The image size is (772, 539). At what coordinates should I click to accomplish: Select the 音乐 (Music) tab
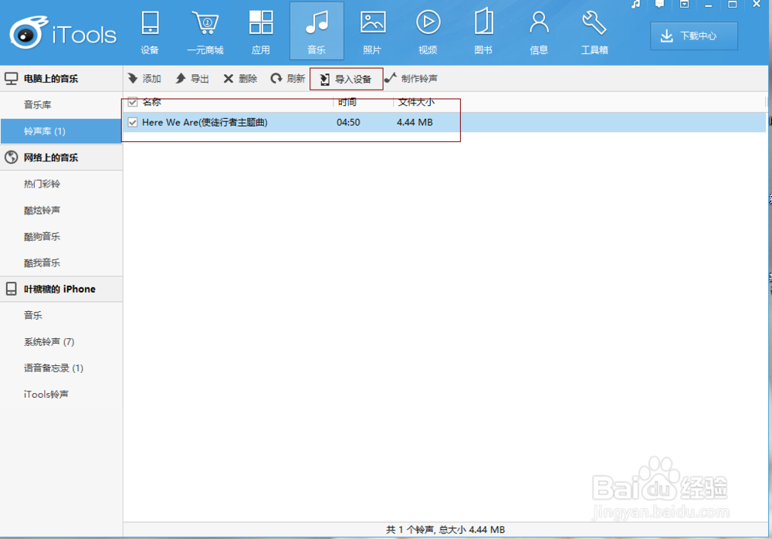317,32
